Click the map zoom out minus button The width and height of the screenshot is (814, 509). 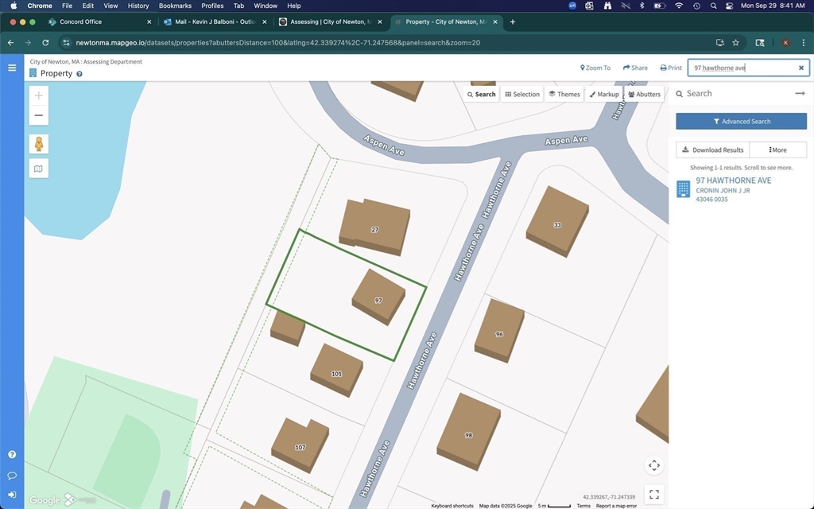[x=38, y=115]
